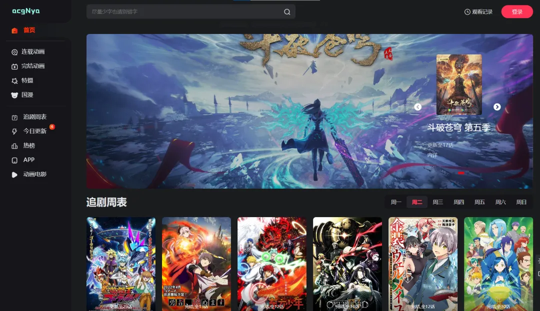Open 国漫 category
This screenshot has width=540, height=311.
(27, 95)
